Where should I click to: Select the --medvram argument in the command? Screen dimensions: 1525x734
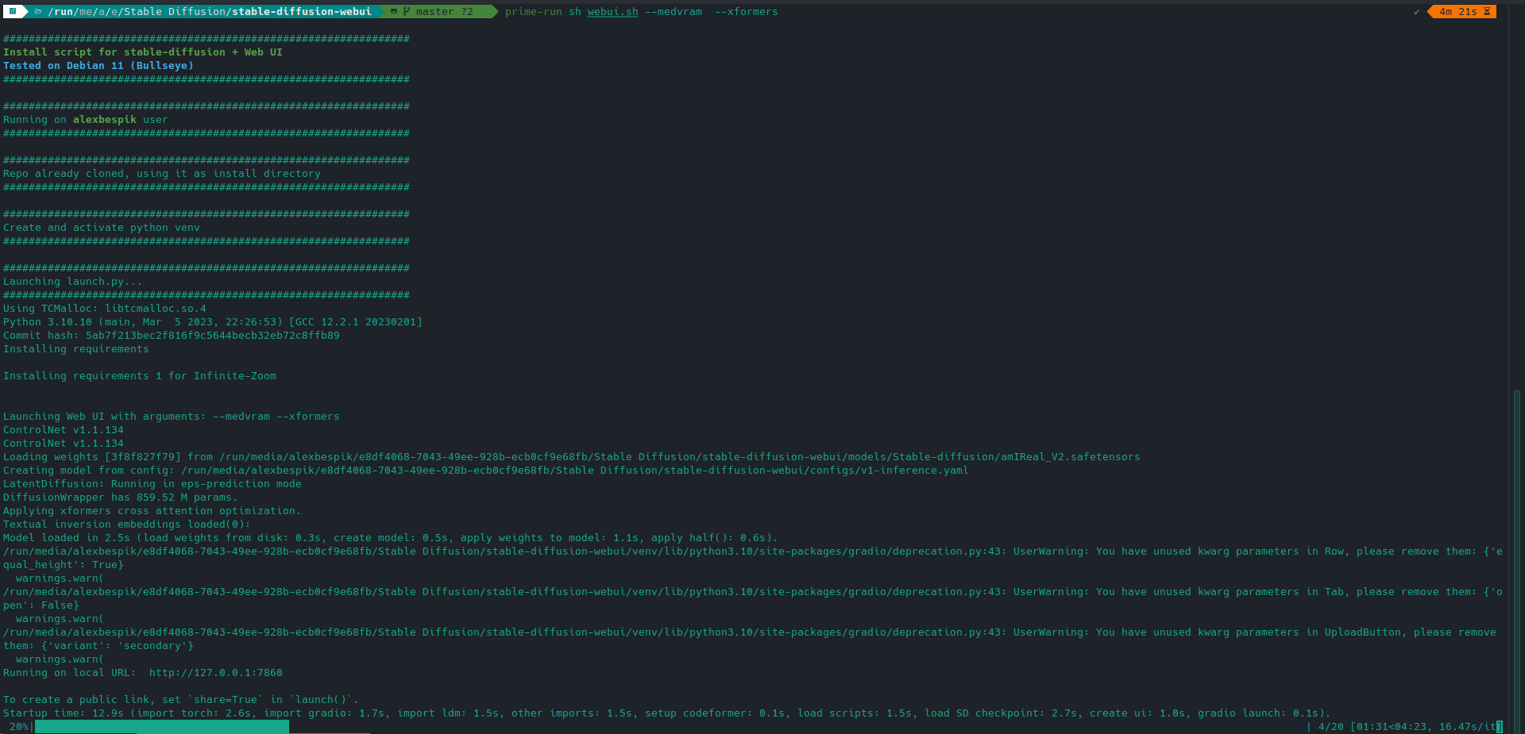click(674, 11)
